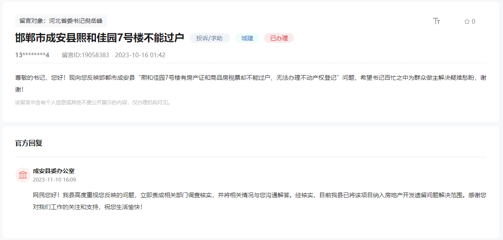503x240 pixels.
Task: Click the 留言对象 河北省委书记倪岳峰 label
Action: click(61, 21)
